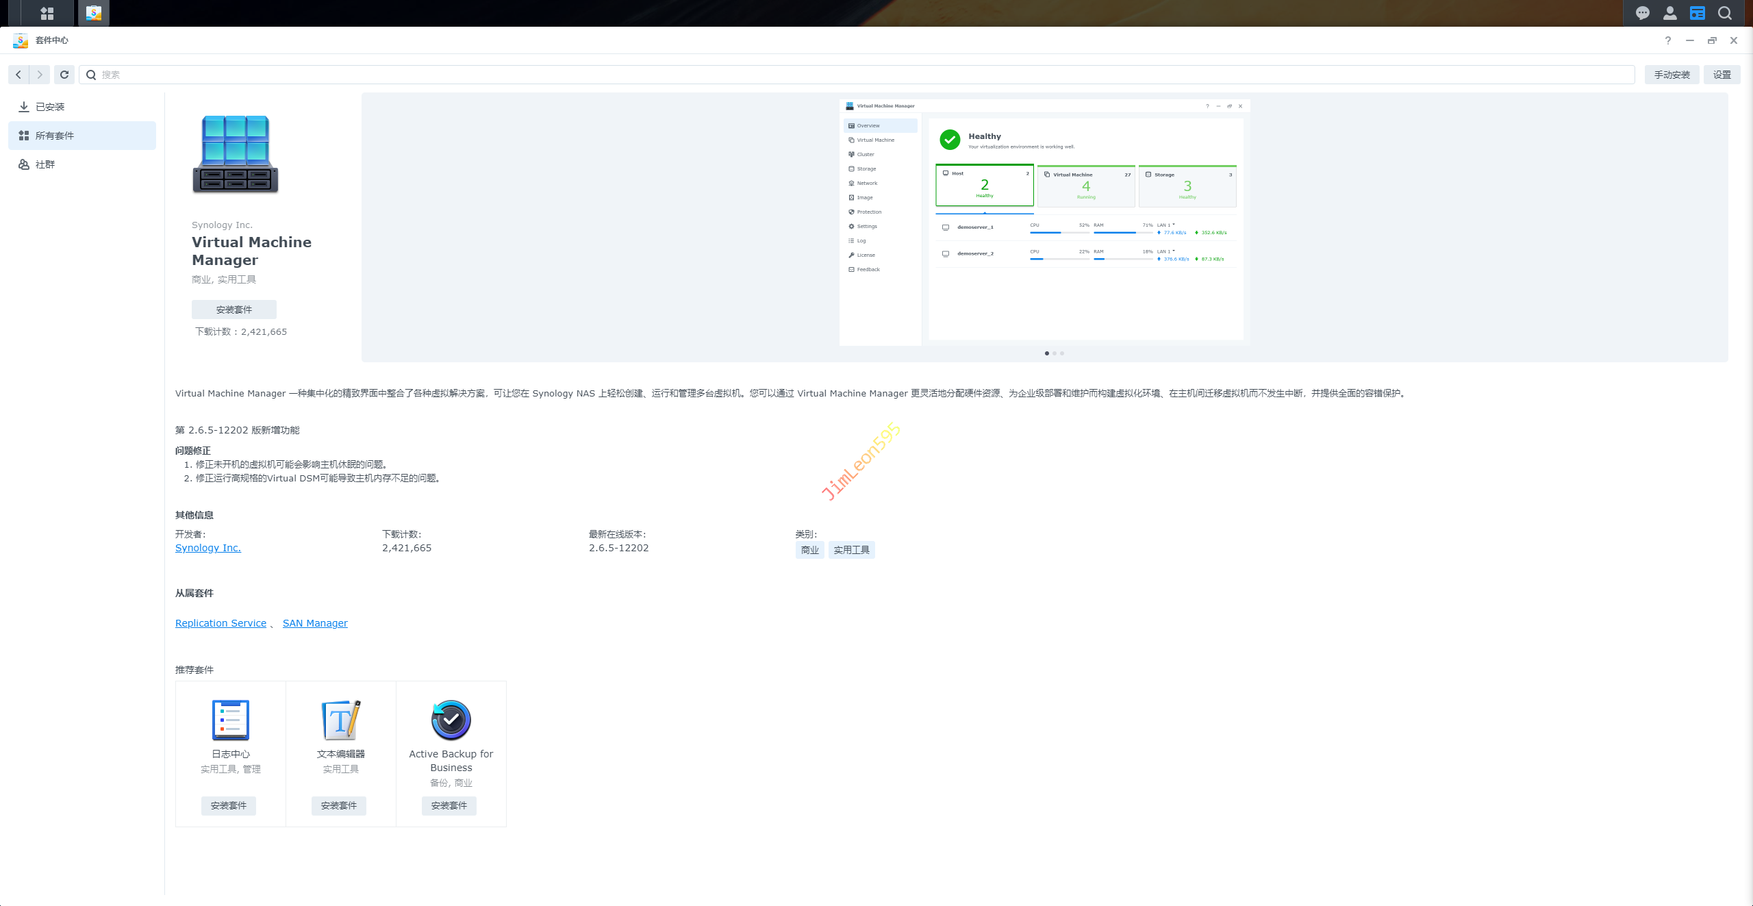Click 安装套件 under Virtual Machine Manager
The width and height of the screenshot is (1753, 906).
click(x=234, y=310)
